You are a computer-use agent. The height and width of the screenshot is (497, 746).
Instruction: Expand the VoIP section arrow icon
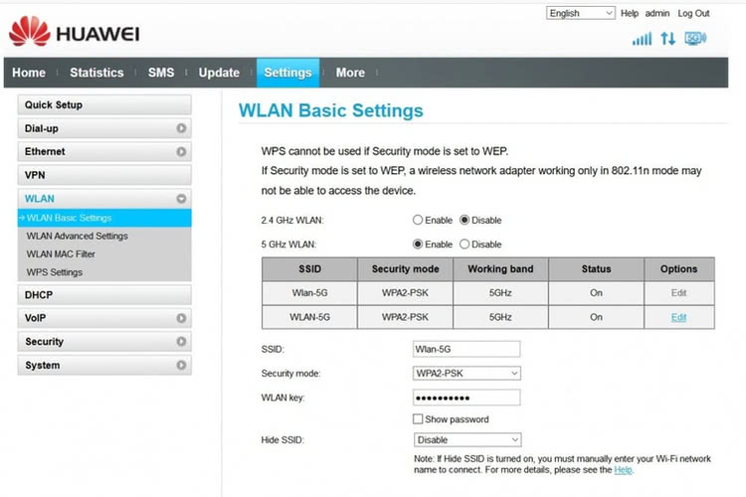(181, 318)
